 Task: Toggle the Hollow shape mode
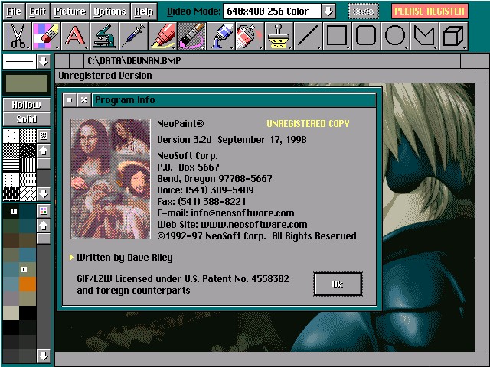coord(26,105)
